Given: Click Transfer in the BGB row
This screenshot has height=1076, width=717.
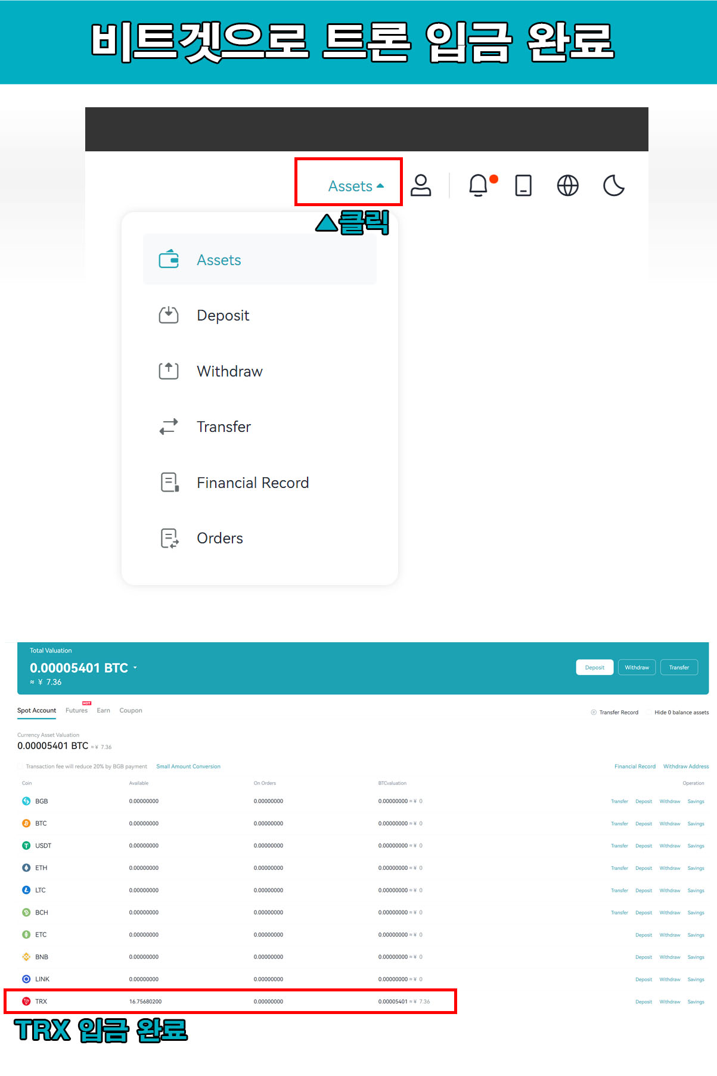Looking at the screenshot, I should [x=619, y=801].
